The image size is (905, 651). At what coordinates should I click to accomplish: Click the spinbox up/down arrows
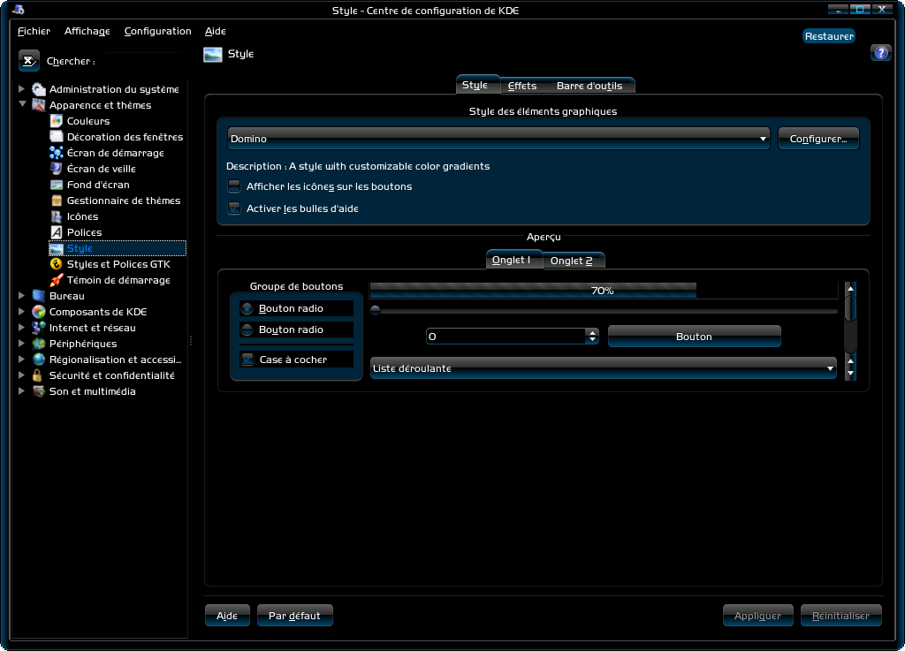[x=592, y=337]
